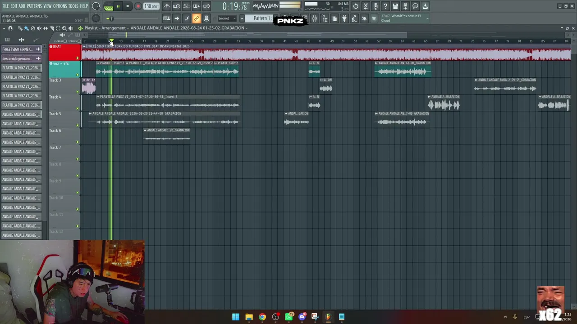Image resolution: width=577 pixels, height=324 pixels.
Task: Toggle Song/Pattern playback mode
Action: 109,7
